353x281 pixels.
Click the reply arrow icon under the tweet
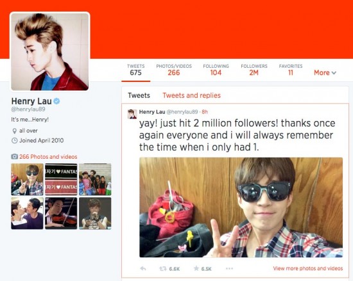(143, 268)
